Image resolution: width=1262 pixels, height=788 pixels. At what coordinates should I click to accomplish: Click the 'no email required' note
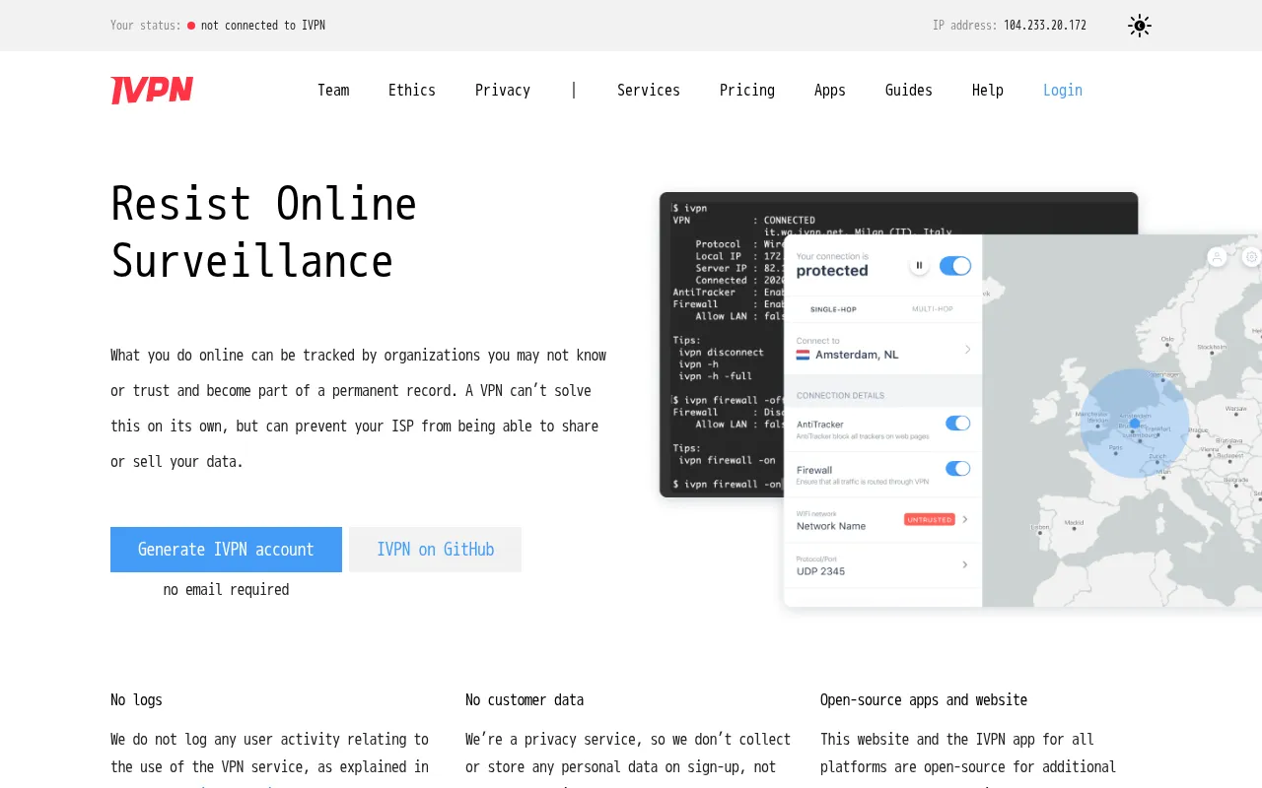click(x=226, y=590)
